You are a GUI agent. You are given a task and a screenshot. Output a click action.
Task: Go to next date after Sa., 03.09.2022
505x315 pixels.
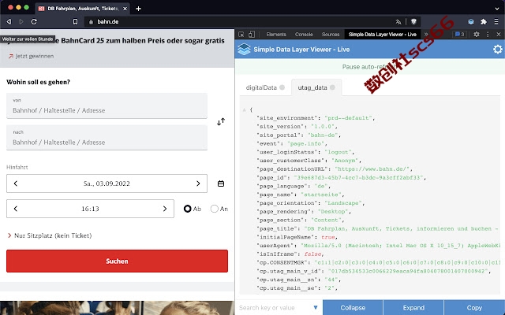198,183
